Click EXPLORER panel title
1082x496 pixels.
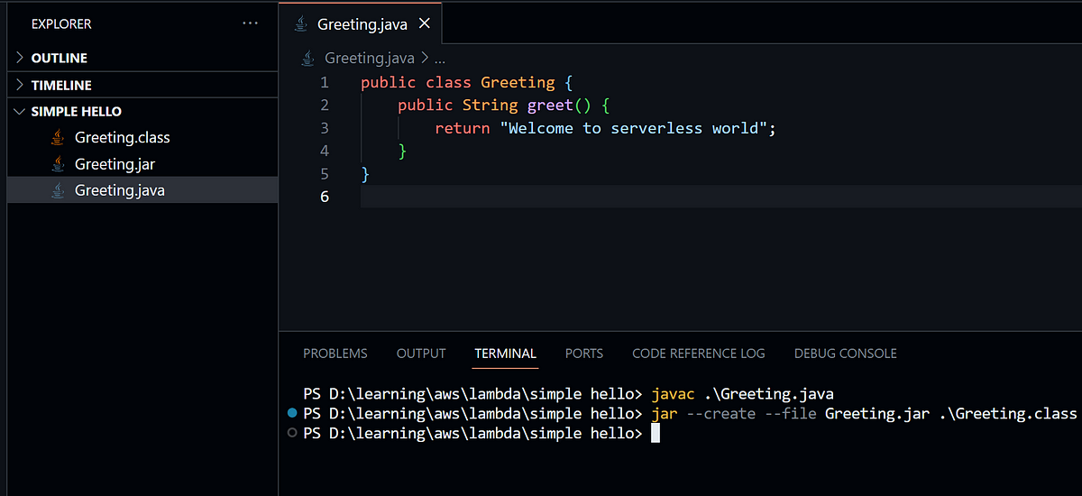click(x=61, y=23)
